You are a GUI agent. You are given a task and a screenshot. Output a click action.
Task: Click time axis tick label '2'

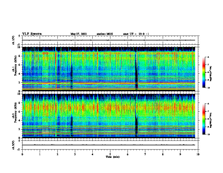pyautogui.click(x=57, y=154)
